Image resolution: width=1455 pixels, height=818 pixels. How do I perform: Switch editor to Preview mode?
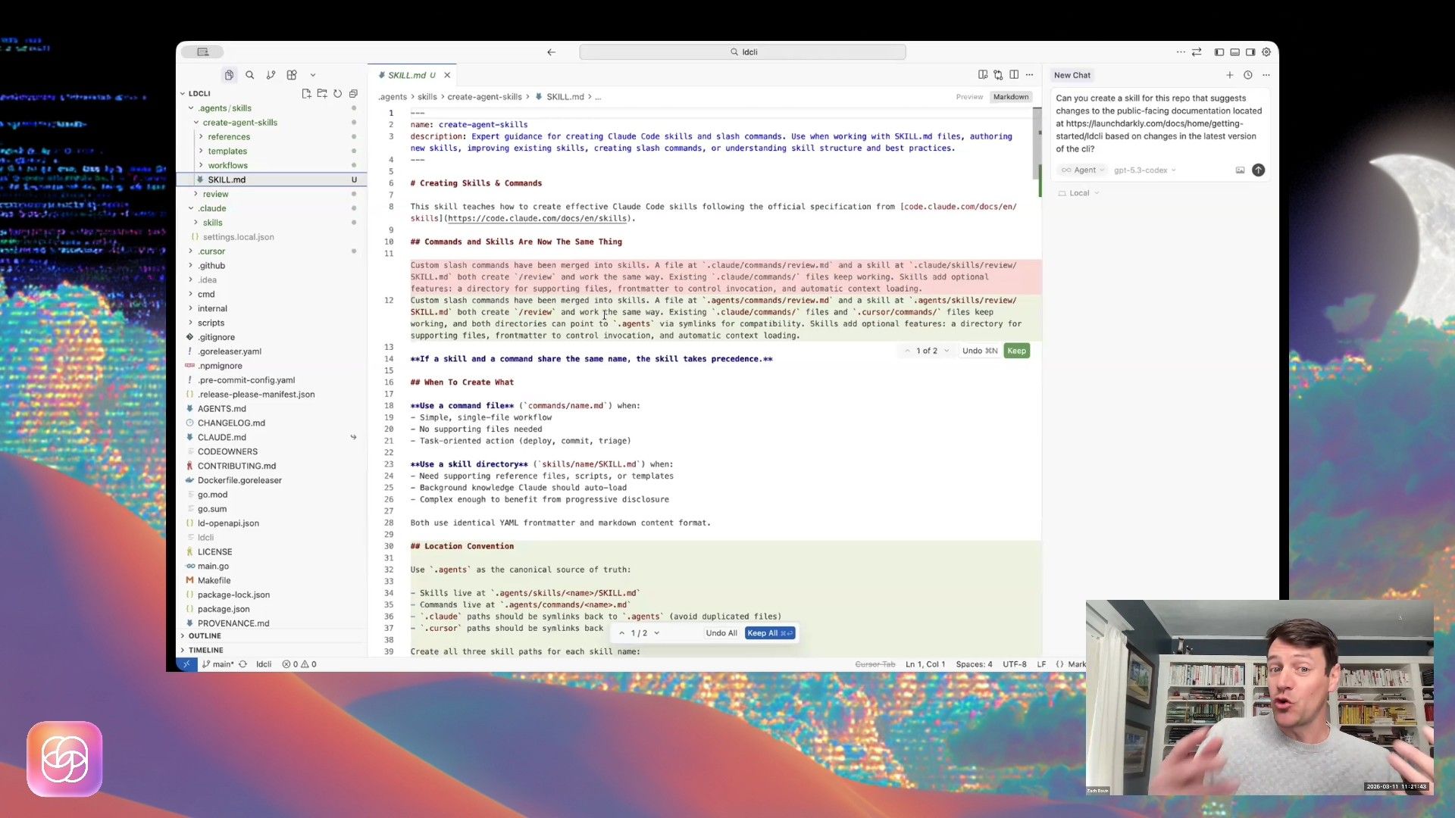(969, 97)
